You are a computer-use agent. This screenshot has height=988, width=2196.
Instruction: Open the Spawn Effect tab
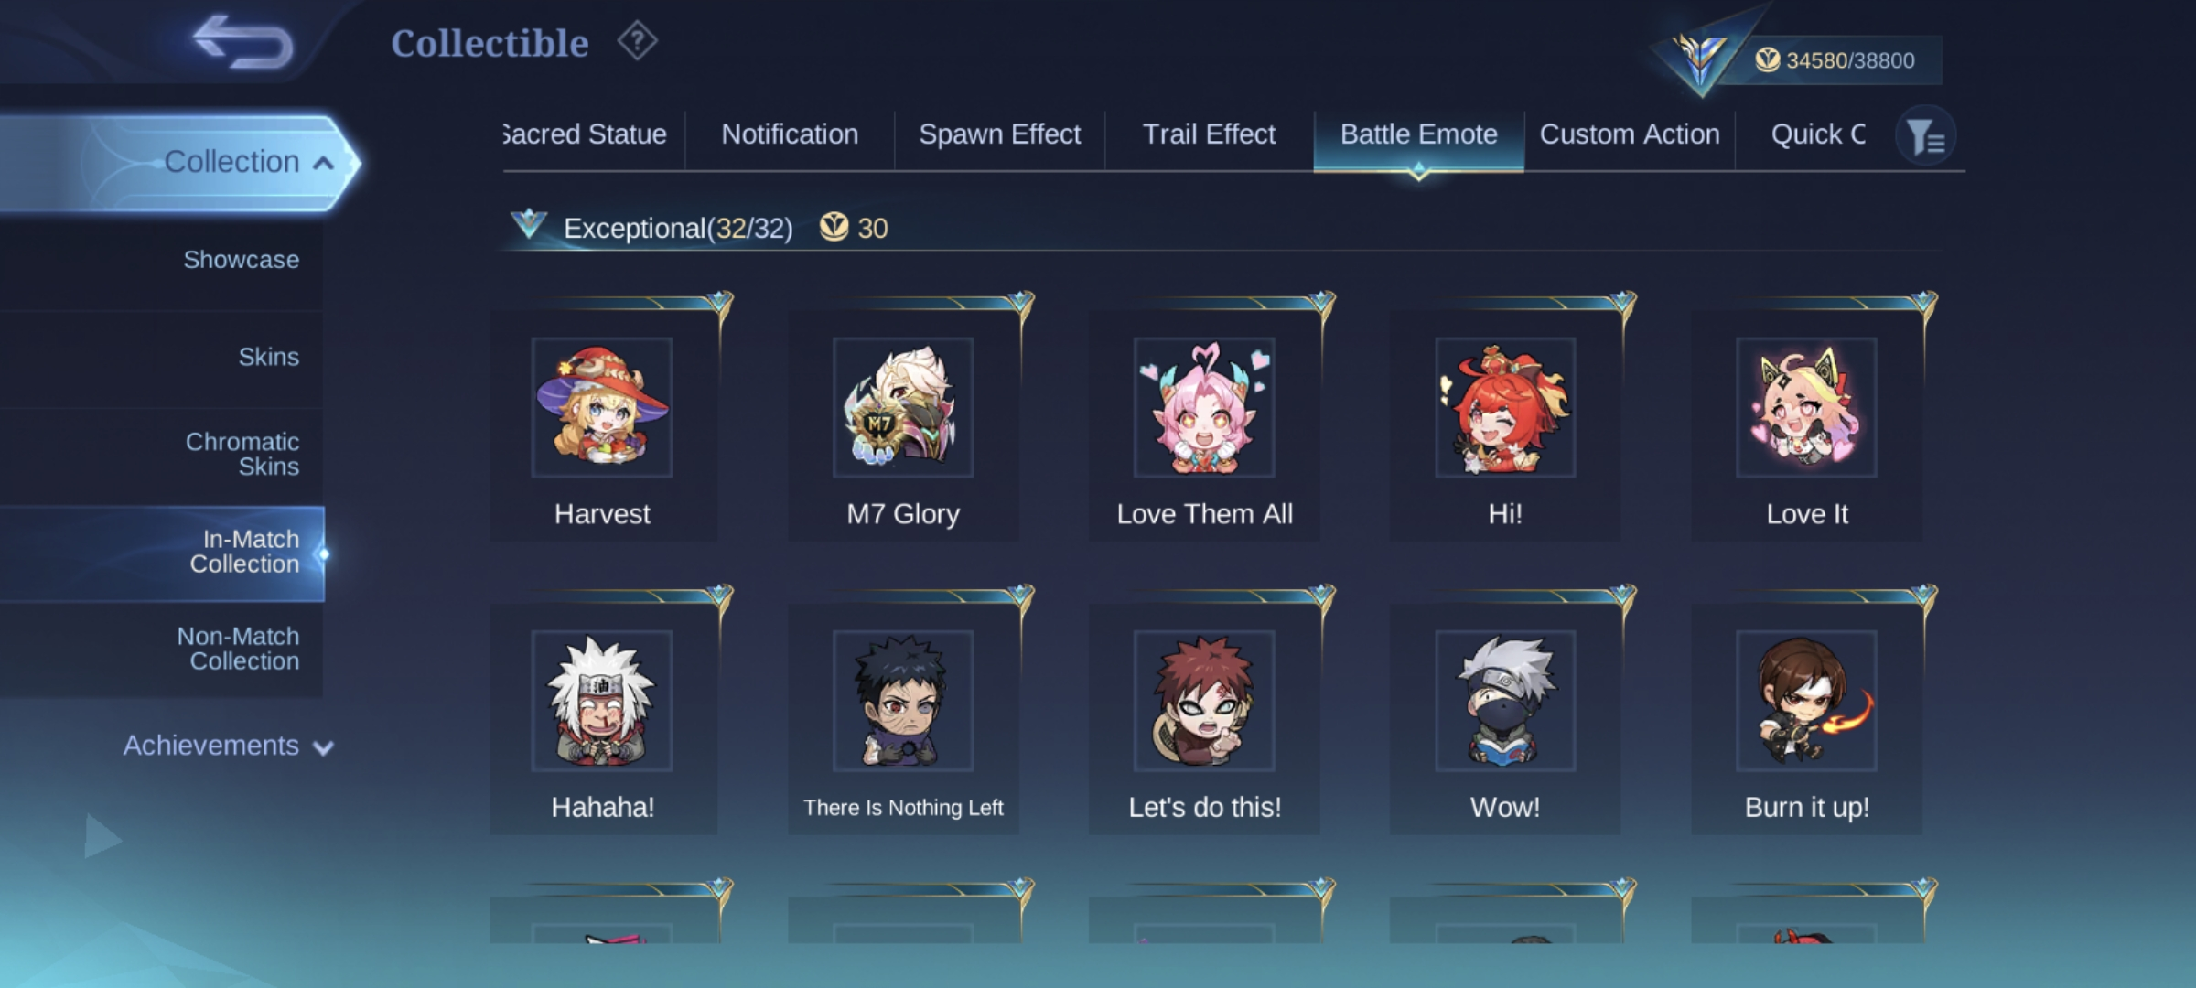pos(999,135)
